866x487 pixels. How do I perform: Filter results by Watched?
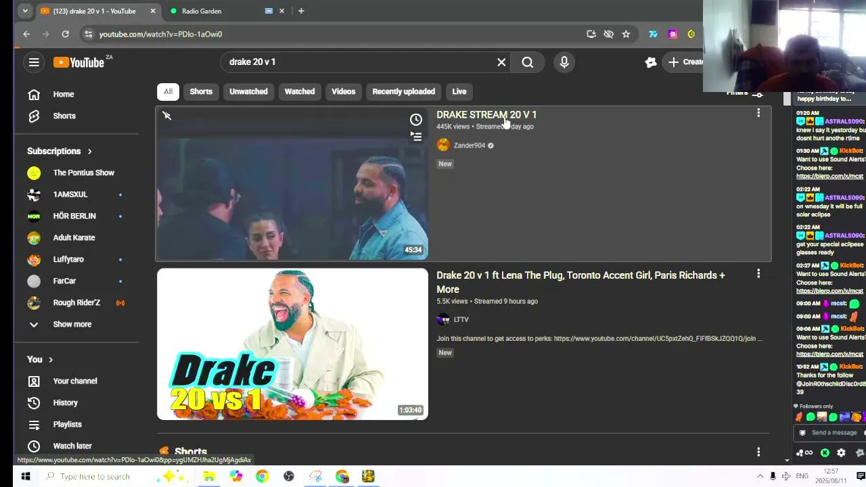point(300,91)
